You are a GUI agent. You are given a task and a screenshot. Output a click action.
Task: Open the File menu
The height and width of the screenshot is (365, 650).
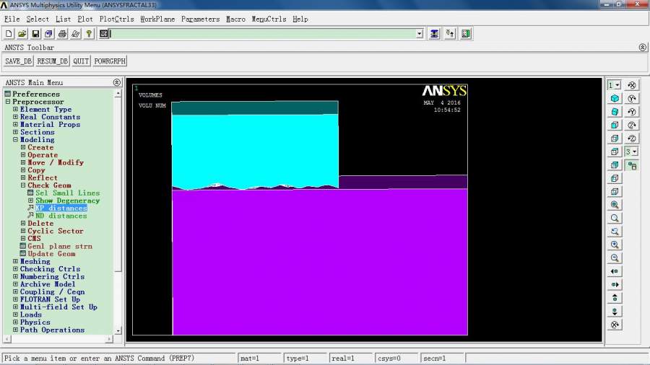[12, 19]
